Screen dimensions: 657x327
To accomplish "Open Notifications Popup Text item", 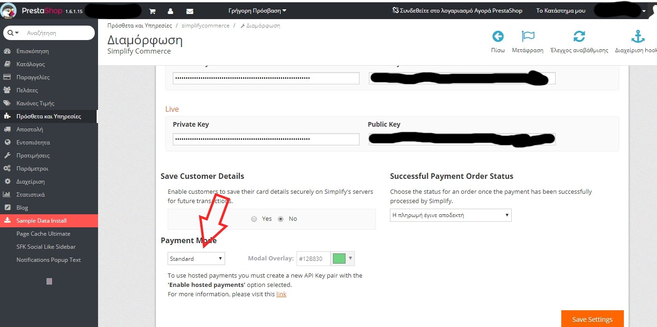I will 49,260.
